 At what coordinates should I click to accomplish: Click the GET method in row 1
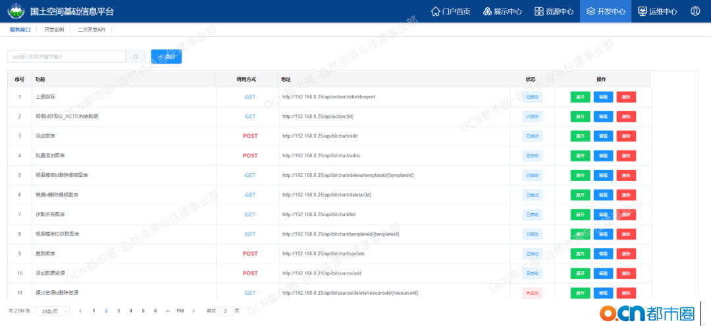tap(250, 97)
